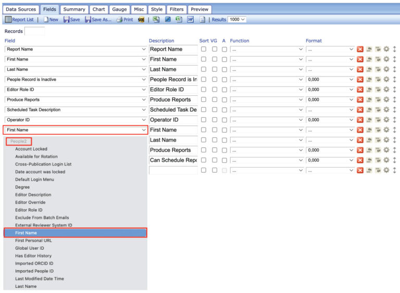Image resolution: width=400 pixels, height=293 pixels.
Task: Click the SQL icon in toolbar
Action: [x=141, y=19]
